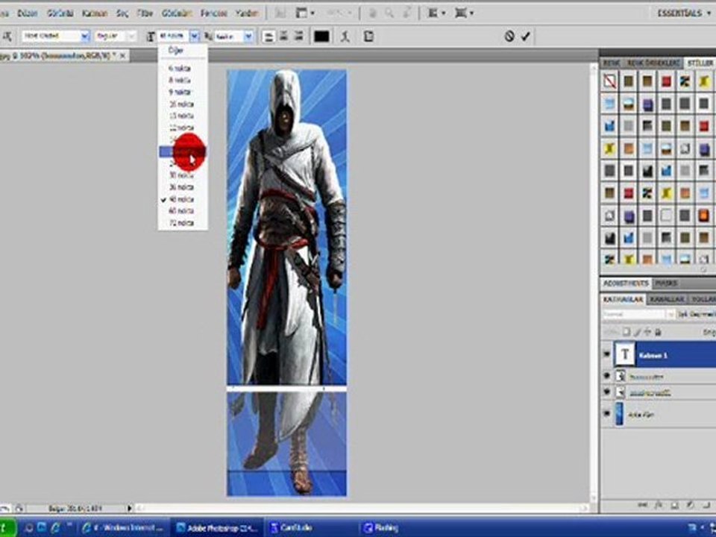Screen dimensions: 716x537
Task: Open the screen mode dropdown
Action: (x=464, y=13)
